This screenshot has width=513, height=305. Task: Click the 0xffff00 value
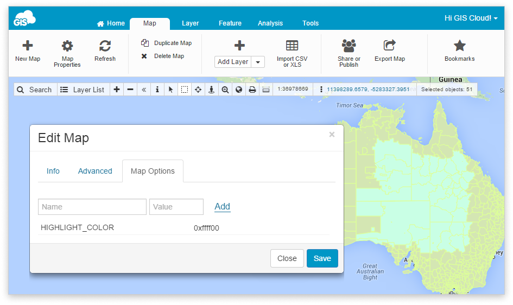tap(206, 228)
